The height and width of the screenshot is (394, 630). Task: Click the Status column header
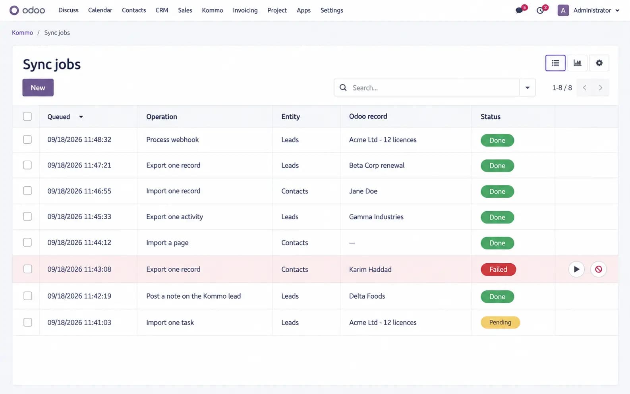point(491,117)
